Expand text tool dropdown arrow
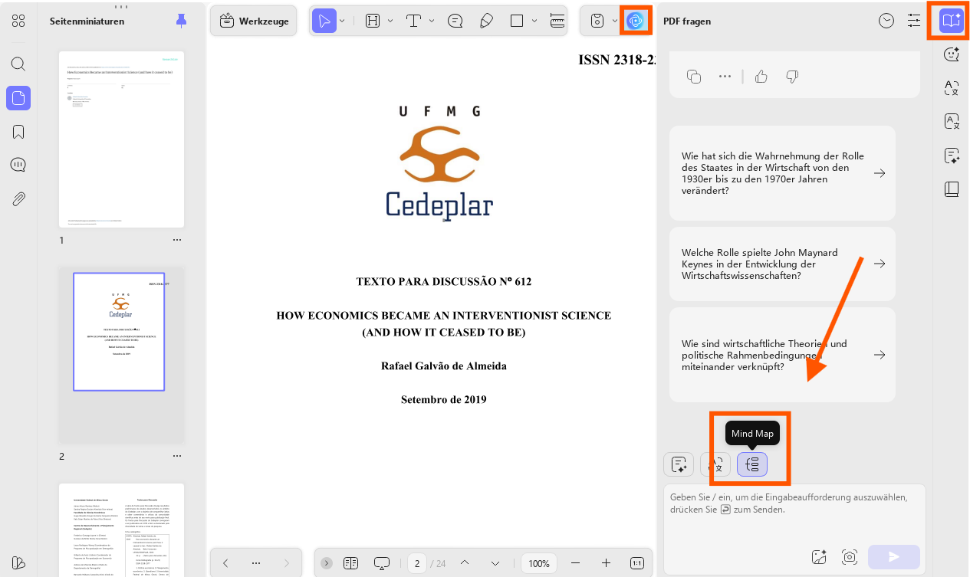The width and height of the screenshot is (970, 577). [x=432, y=21]
